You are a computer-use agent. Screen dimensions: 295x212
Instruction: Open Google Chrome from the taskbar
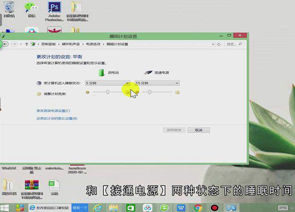tap(198, 208)
